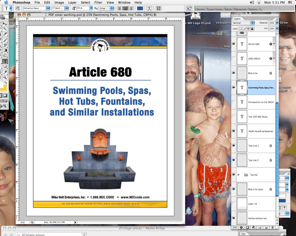Open the Layer menu
The image size is (296, 236).
[72, 2]
